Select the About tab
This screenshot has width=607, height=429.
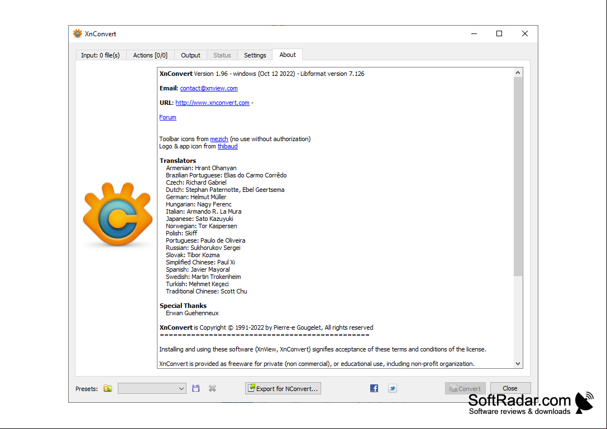[x=288, y=55]
